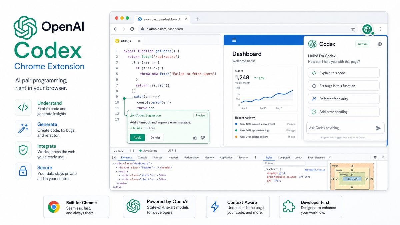Choose Explain this code
Screen dimensions: 400x225
pos(344,73)
